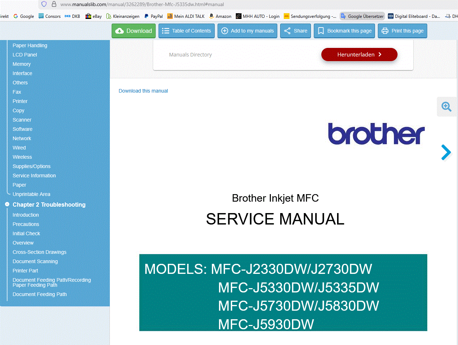Screen dimensions: 458x345
Task: Click Print this page button
Action: (x=403, y=31)
